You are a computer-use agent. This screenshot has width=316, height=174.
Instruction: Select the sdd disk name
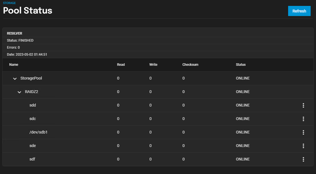[x=33, y=105]
